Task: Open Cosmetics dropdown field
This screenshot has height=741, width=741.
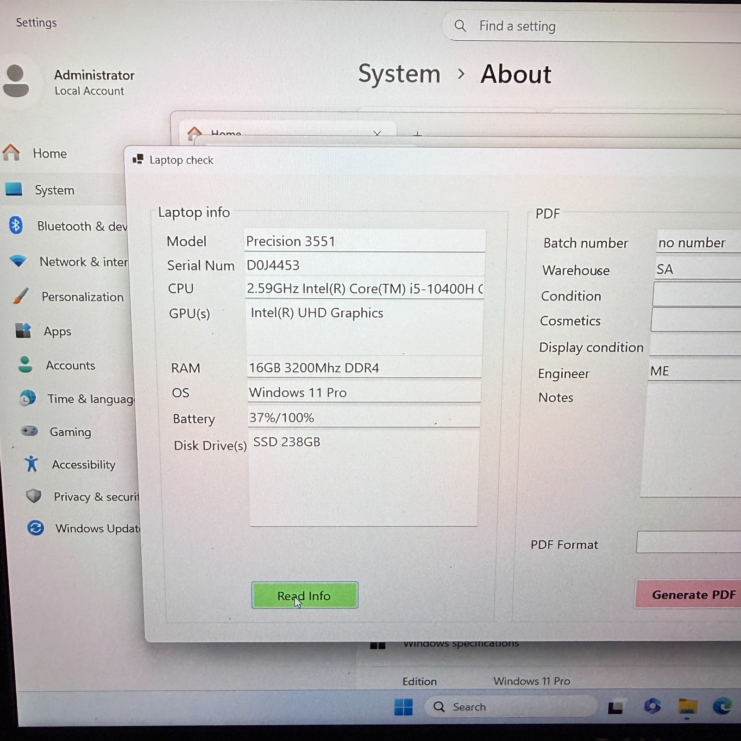Action: click(696, 319)
